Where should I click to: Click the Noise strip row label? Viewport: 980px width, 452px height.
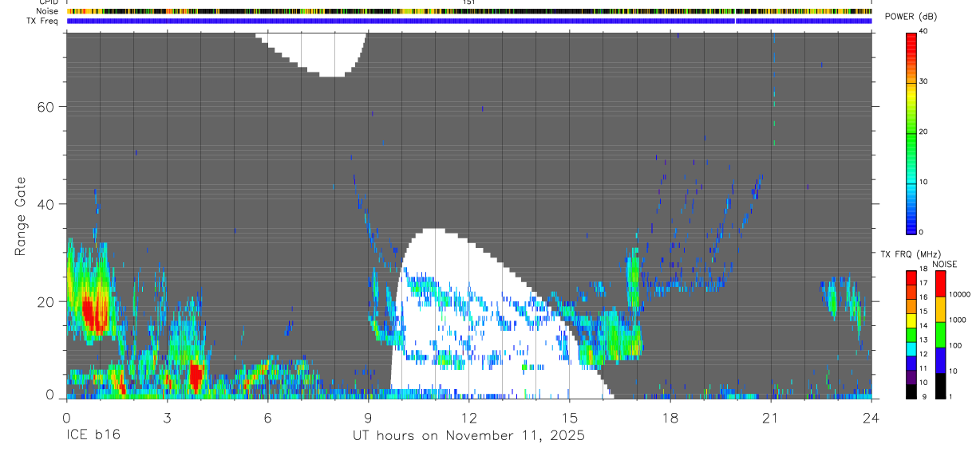pyautogui.click(x=48, y=11)
